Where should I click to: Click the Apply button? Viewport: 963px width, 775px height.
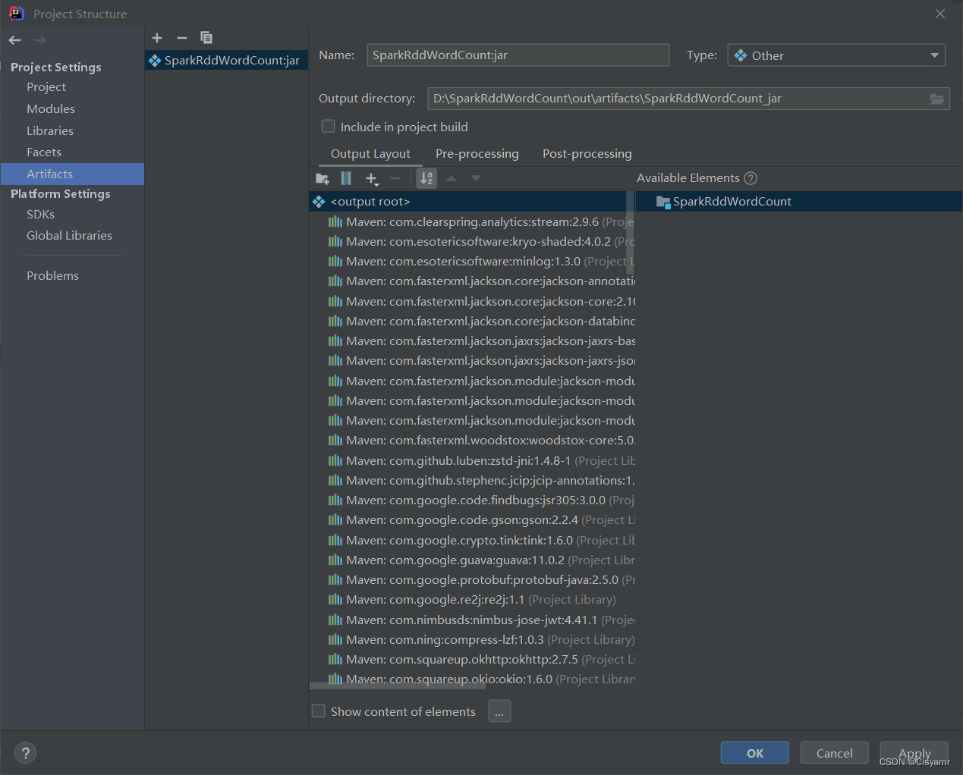pos(914,753)
